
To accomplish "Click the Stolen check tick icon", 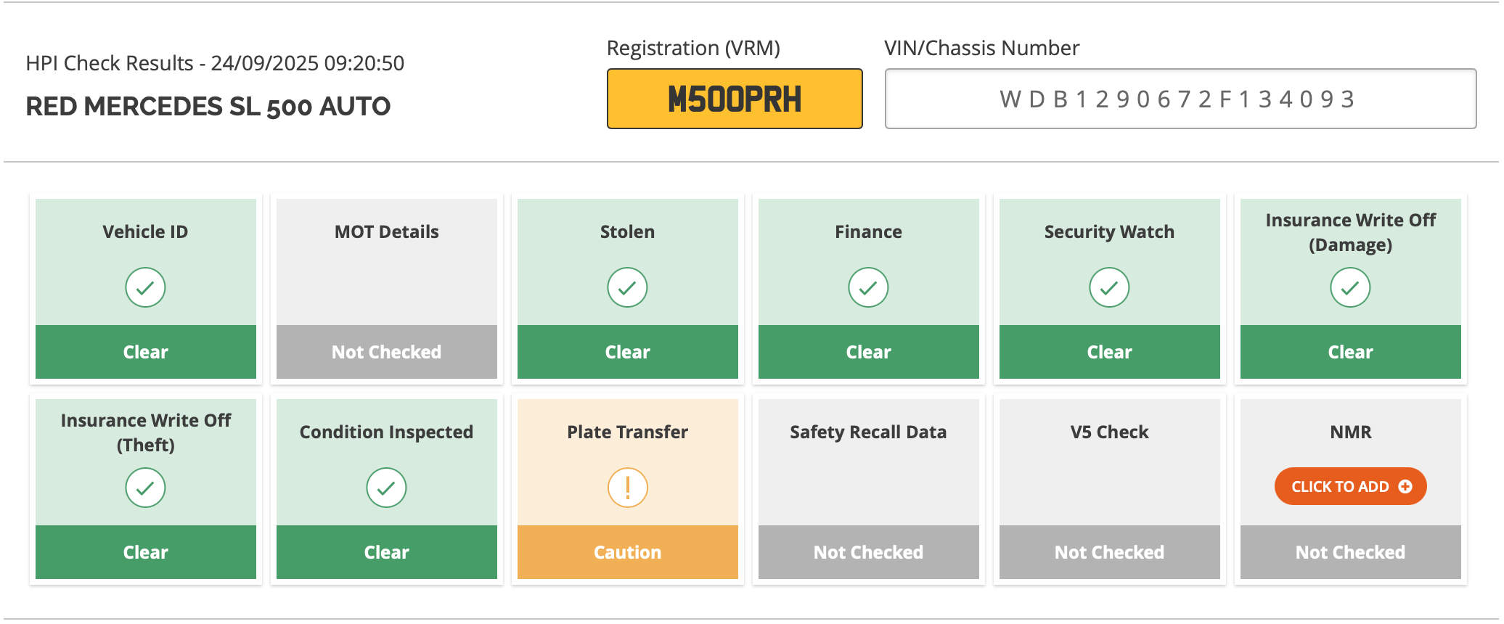I will (627, 287).
